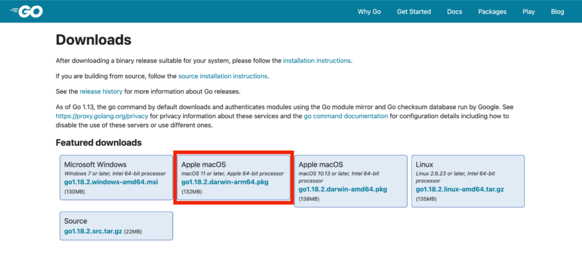Click the (130MB) size label
The image size is (582, 253).
(74, 192)
